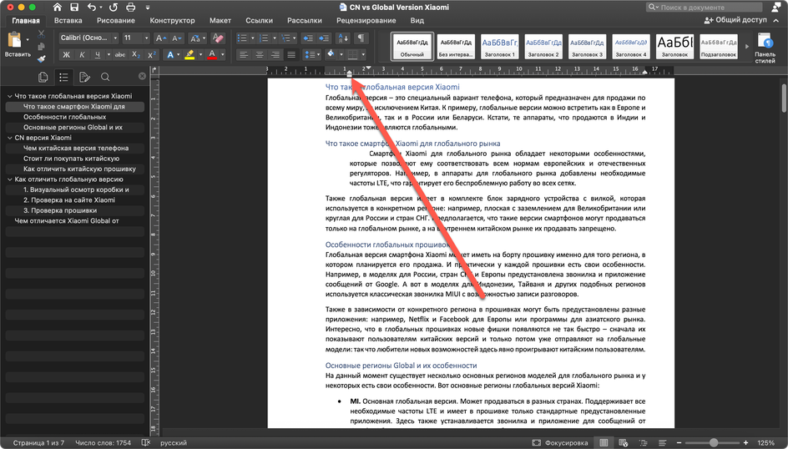This screenshot has width=788, height=449.
Task: Click the Общий доступ share button
Action: click(735, 20)
